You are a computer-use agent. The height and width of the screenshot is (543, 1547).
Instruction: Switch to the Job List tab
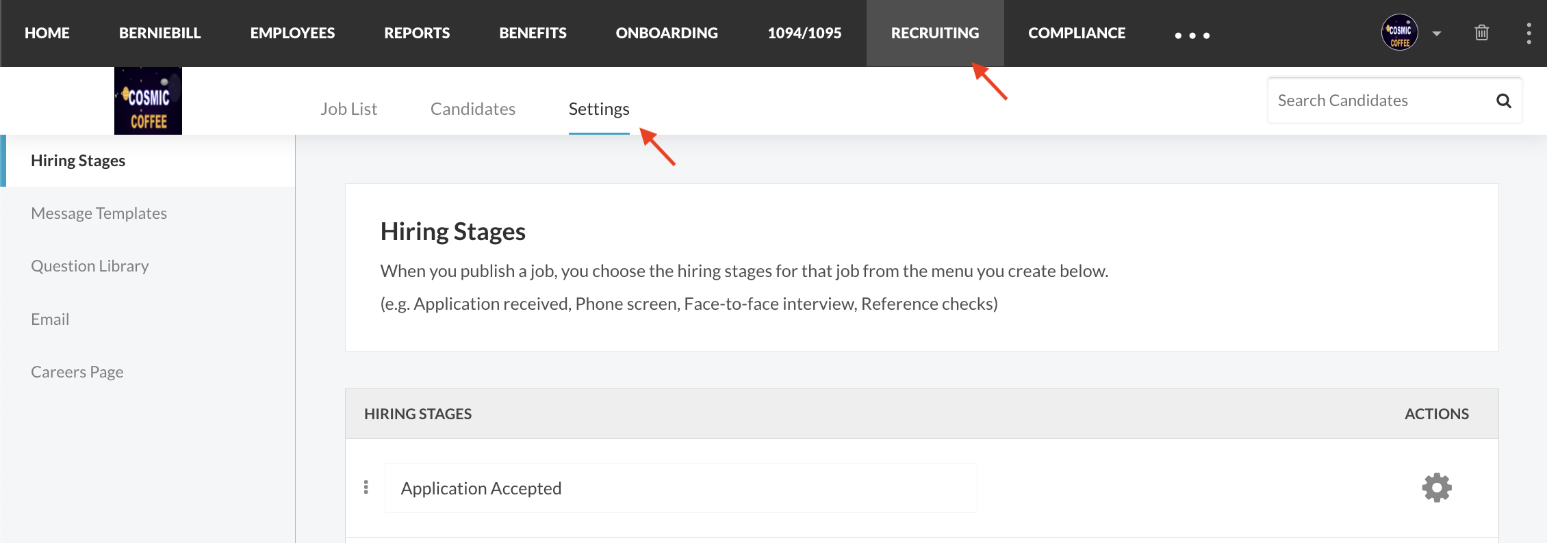pyautogui.click(x=349, y=109)
